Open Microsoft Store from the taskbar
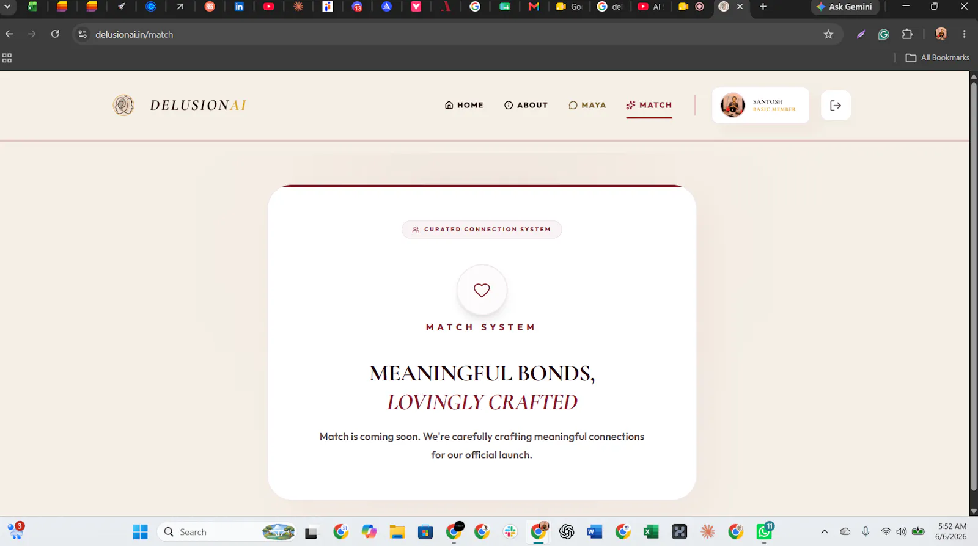978x546 pixels. (x=425, y=532)
